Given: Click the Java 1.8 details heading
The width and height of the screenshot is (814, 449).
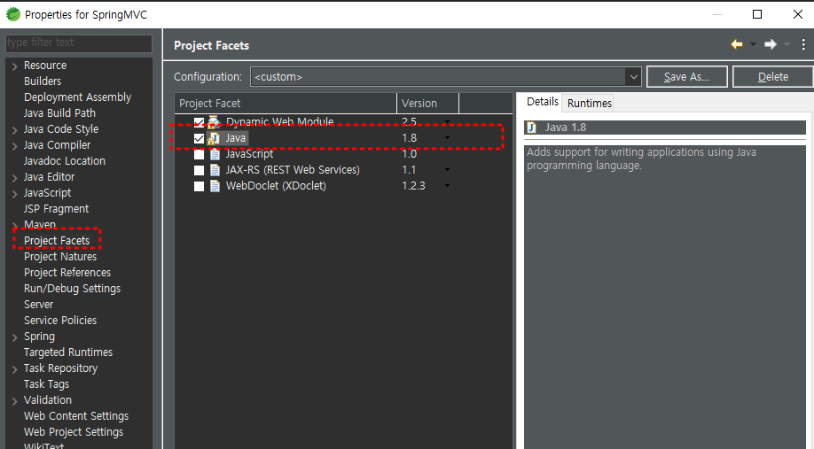Looking at the screenshot, I should point(566,128).
